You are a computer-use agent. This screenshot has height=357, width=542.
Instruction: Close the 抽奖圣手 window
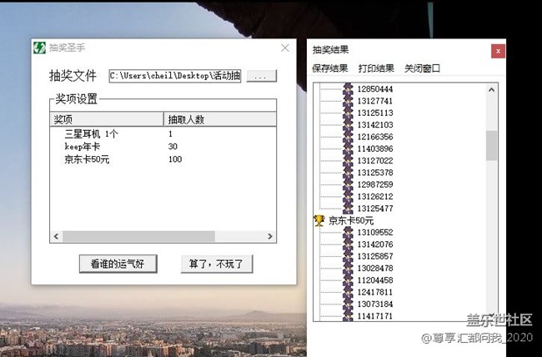(x=285, y=48)
